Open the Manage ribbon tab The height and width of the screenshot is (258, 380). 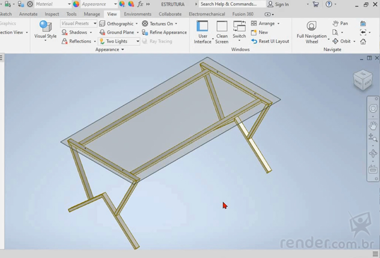tap(92, 14)
